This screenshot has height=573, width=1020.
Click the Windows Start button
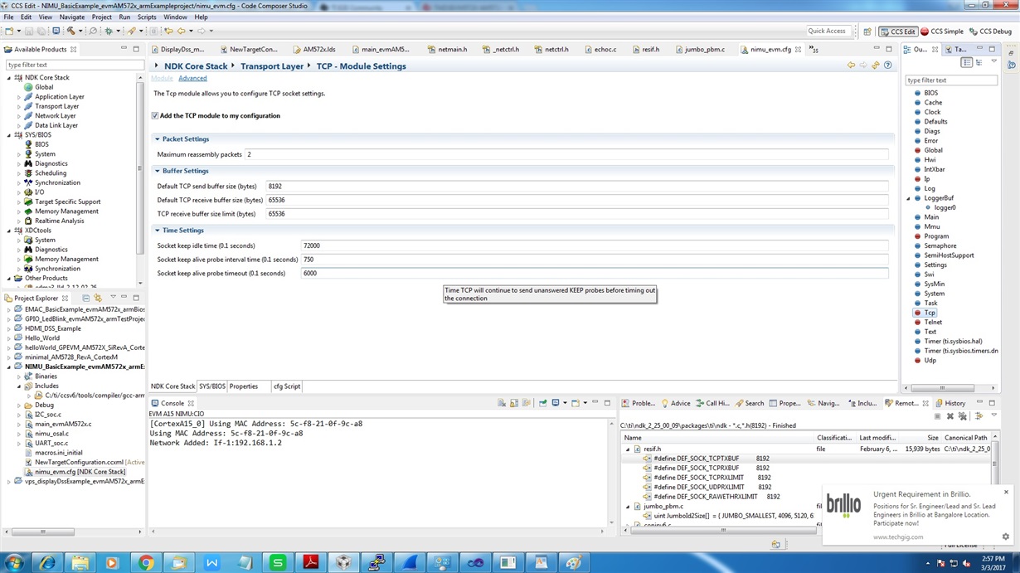14,562
